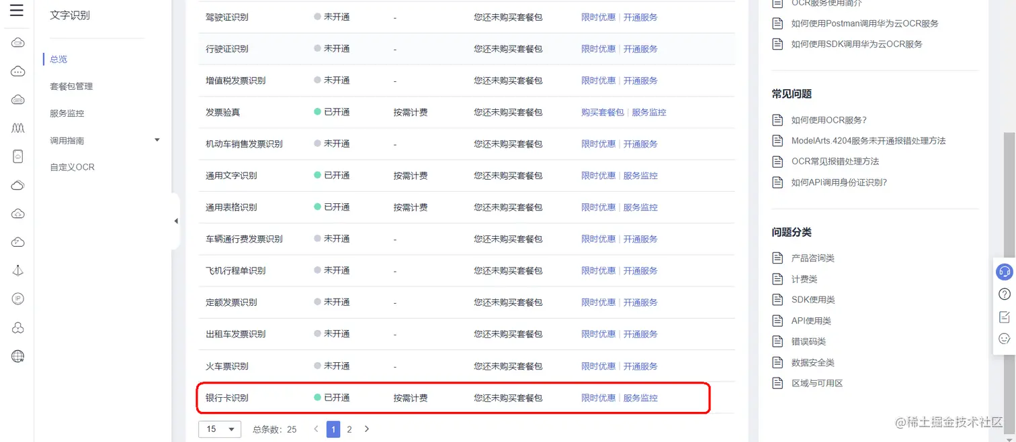The height and width of the screenshot is (442, 1016).
Task: Click document icon beside 如何使用Postman调用华为云OCR服务
Action: pyautogui.click(x=777, y=23)
